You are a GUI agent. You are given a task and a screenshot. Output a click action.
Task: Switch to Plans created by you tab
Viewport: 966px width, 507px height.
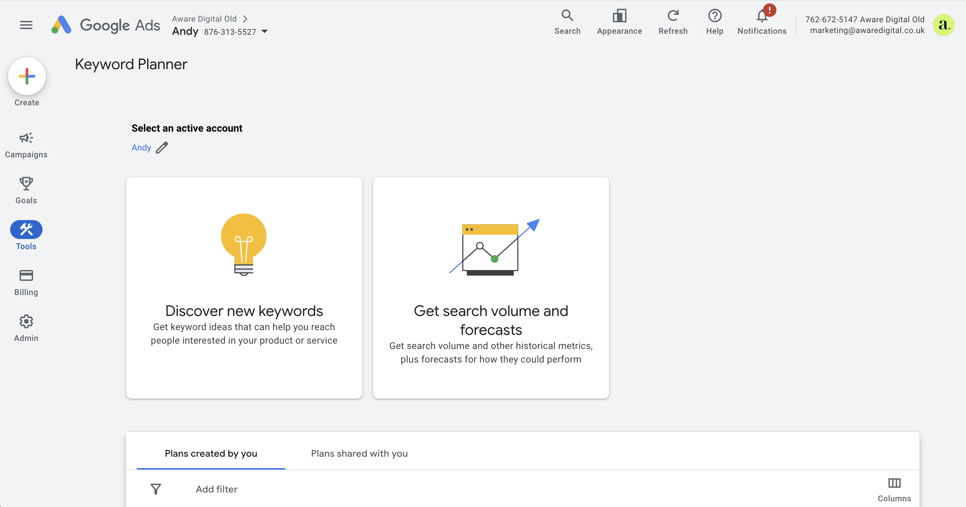[x=211, y=453]
